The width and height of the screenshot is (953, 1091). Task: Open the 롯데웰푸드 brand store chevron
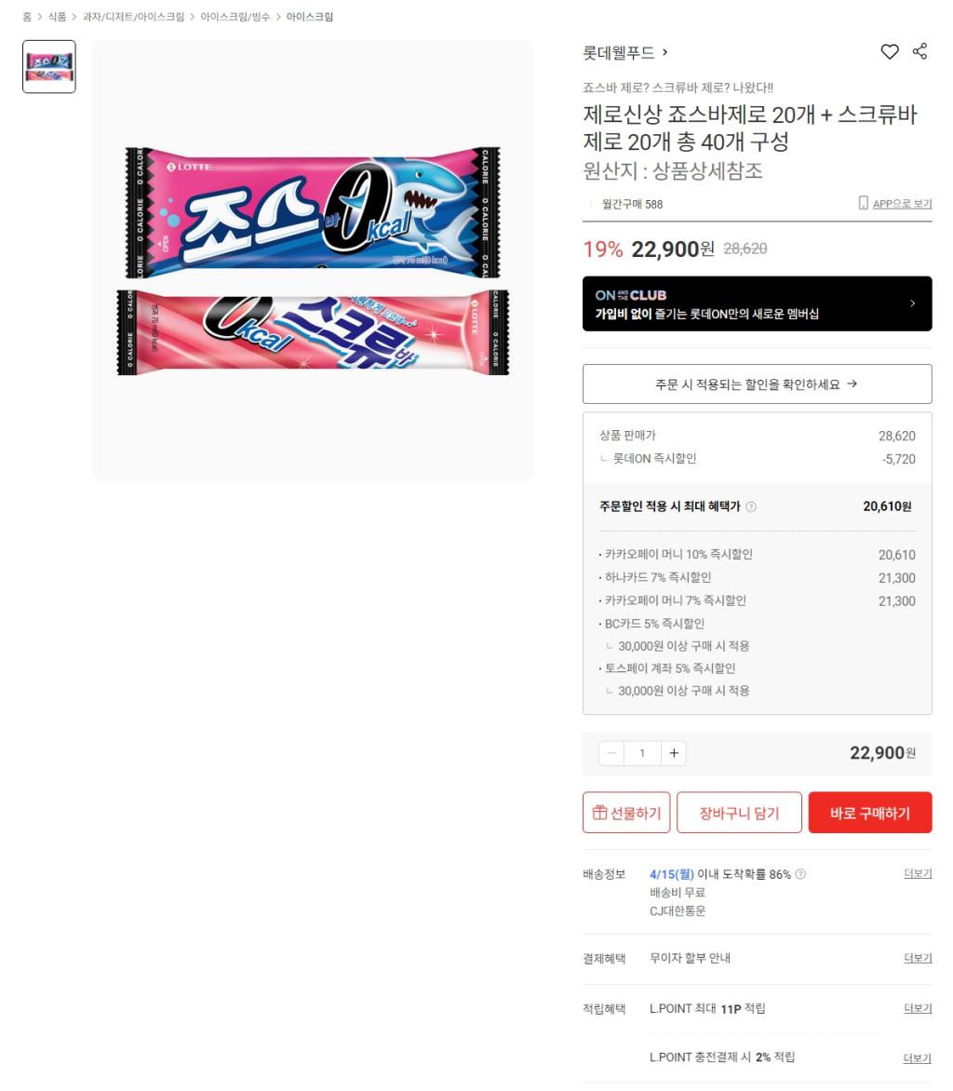point(665,52)
